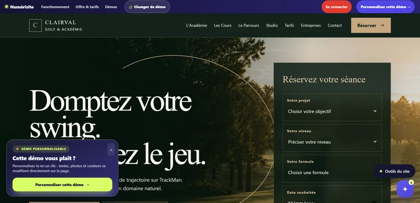Viewport: 420px width, 203px height.
Task: Click the Numérisite logo
Action: click(19, 7)
